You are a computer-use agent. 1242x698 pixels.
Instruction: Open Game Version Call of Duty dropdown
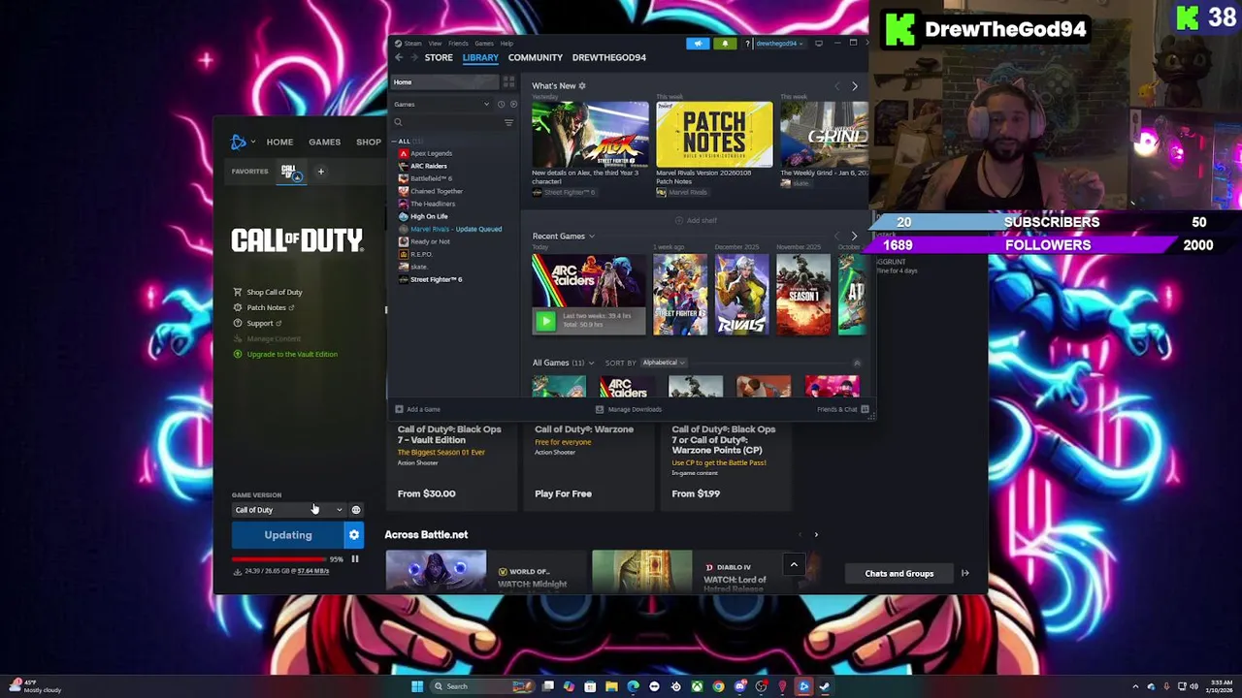pos(288,510)
